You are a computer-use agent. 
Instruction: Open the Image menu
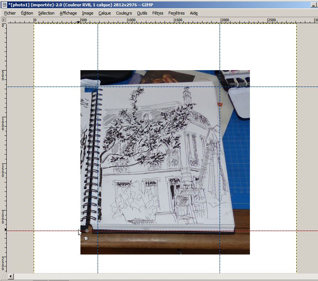pyautogui.click(x=88, y=13)
